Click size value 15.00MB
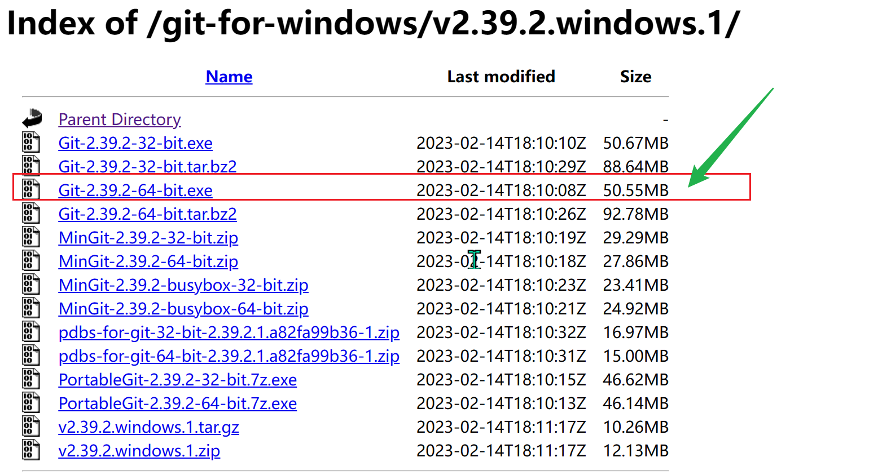Viewport: 869px width, 475px height. click(x=636, y=356)
